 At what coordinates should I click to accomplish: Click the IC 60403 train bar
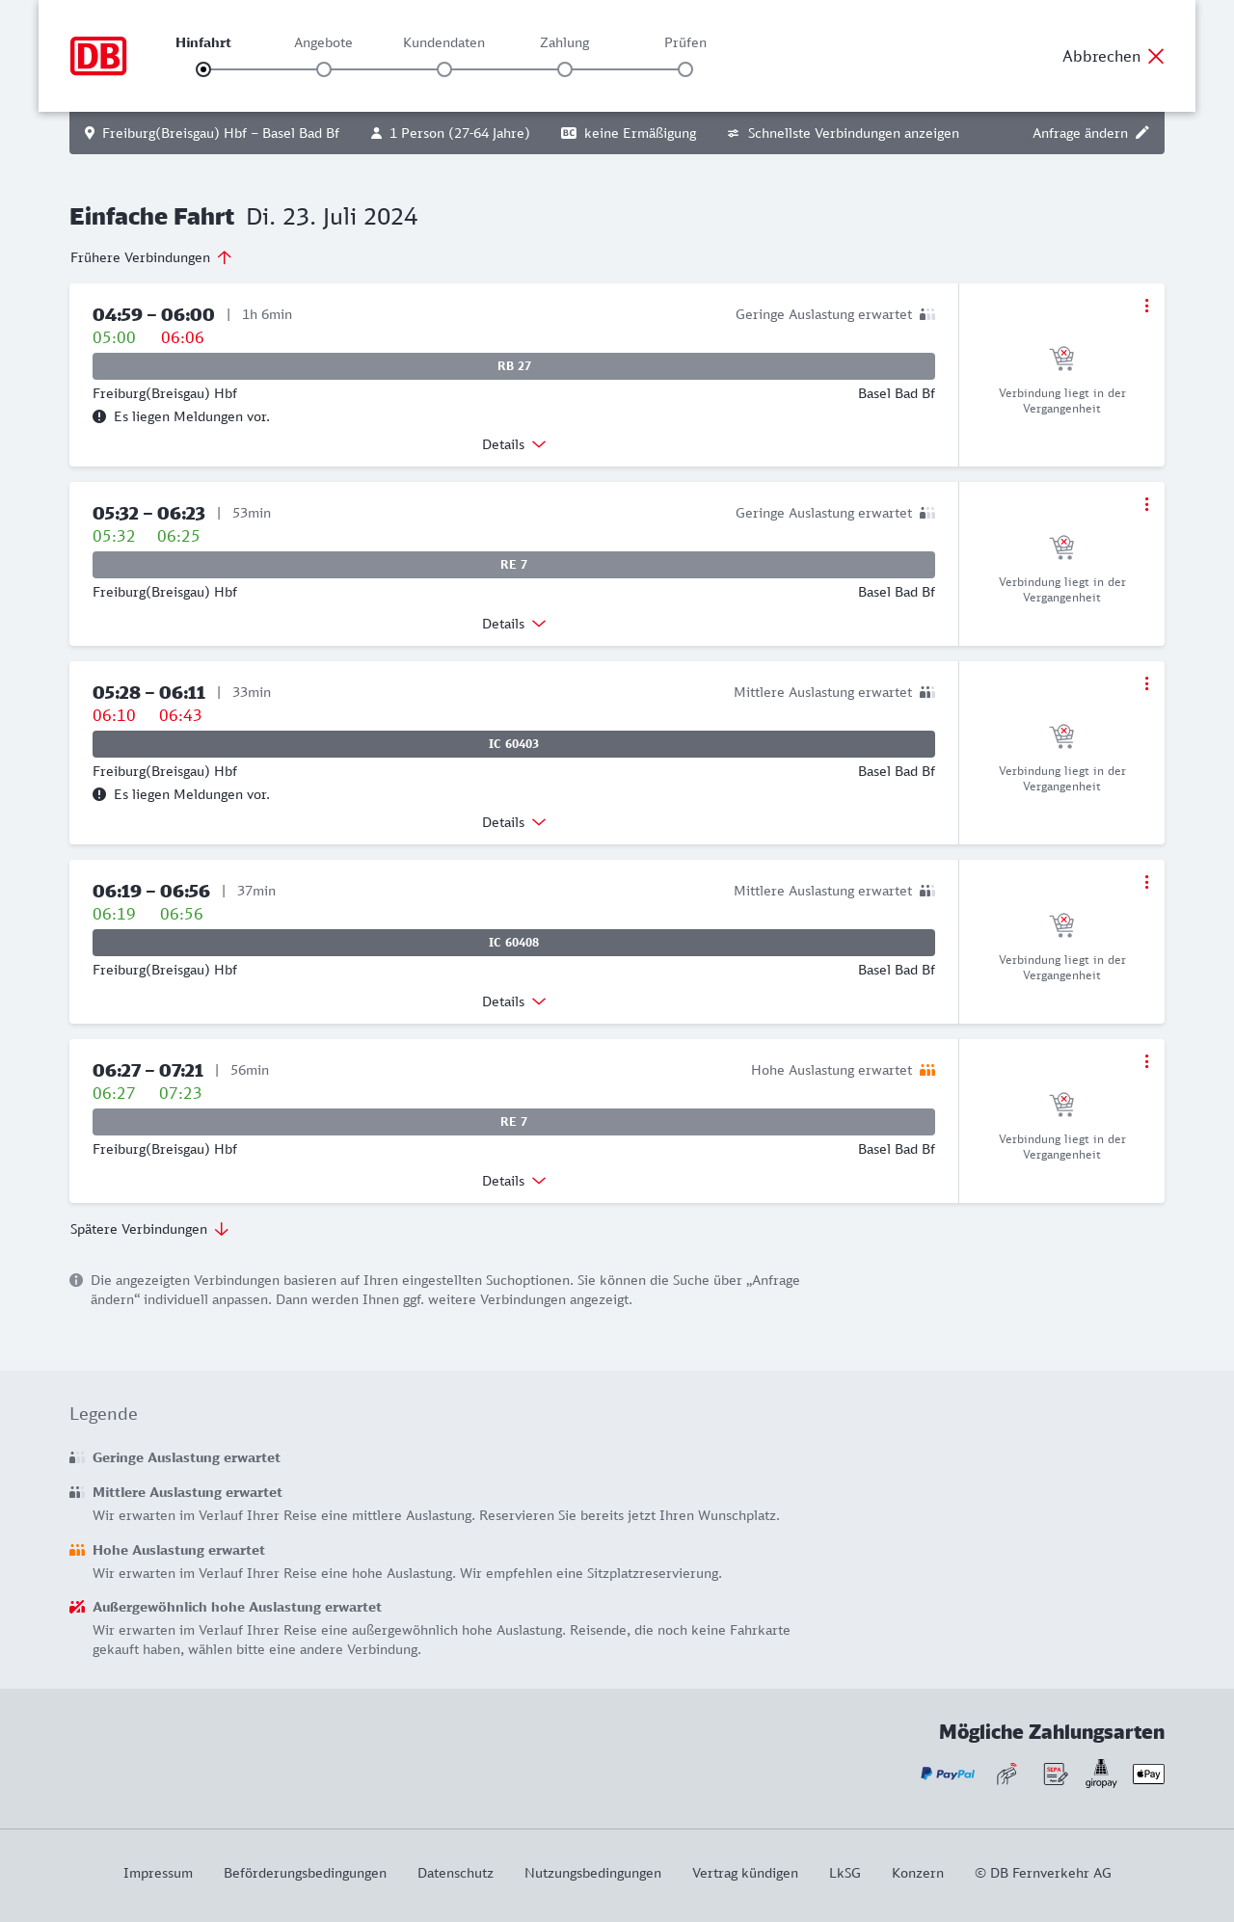point(514,744)
